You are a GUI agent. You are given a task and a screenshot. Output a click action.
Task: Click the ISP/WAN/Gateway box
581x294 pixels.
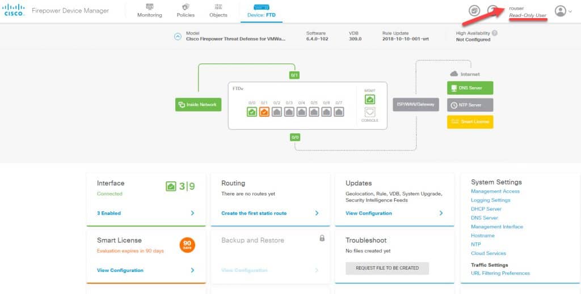pos(416,104)
